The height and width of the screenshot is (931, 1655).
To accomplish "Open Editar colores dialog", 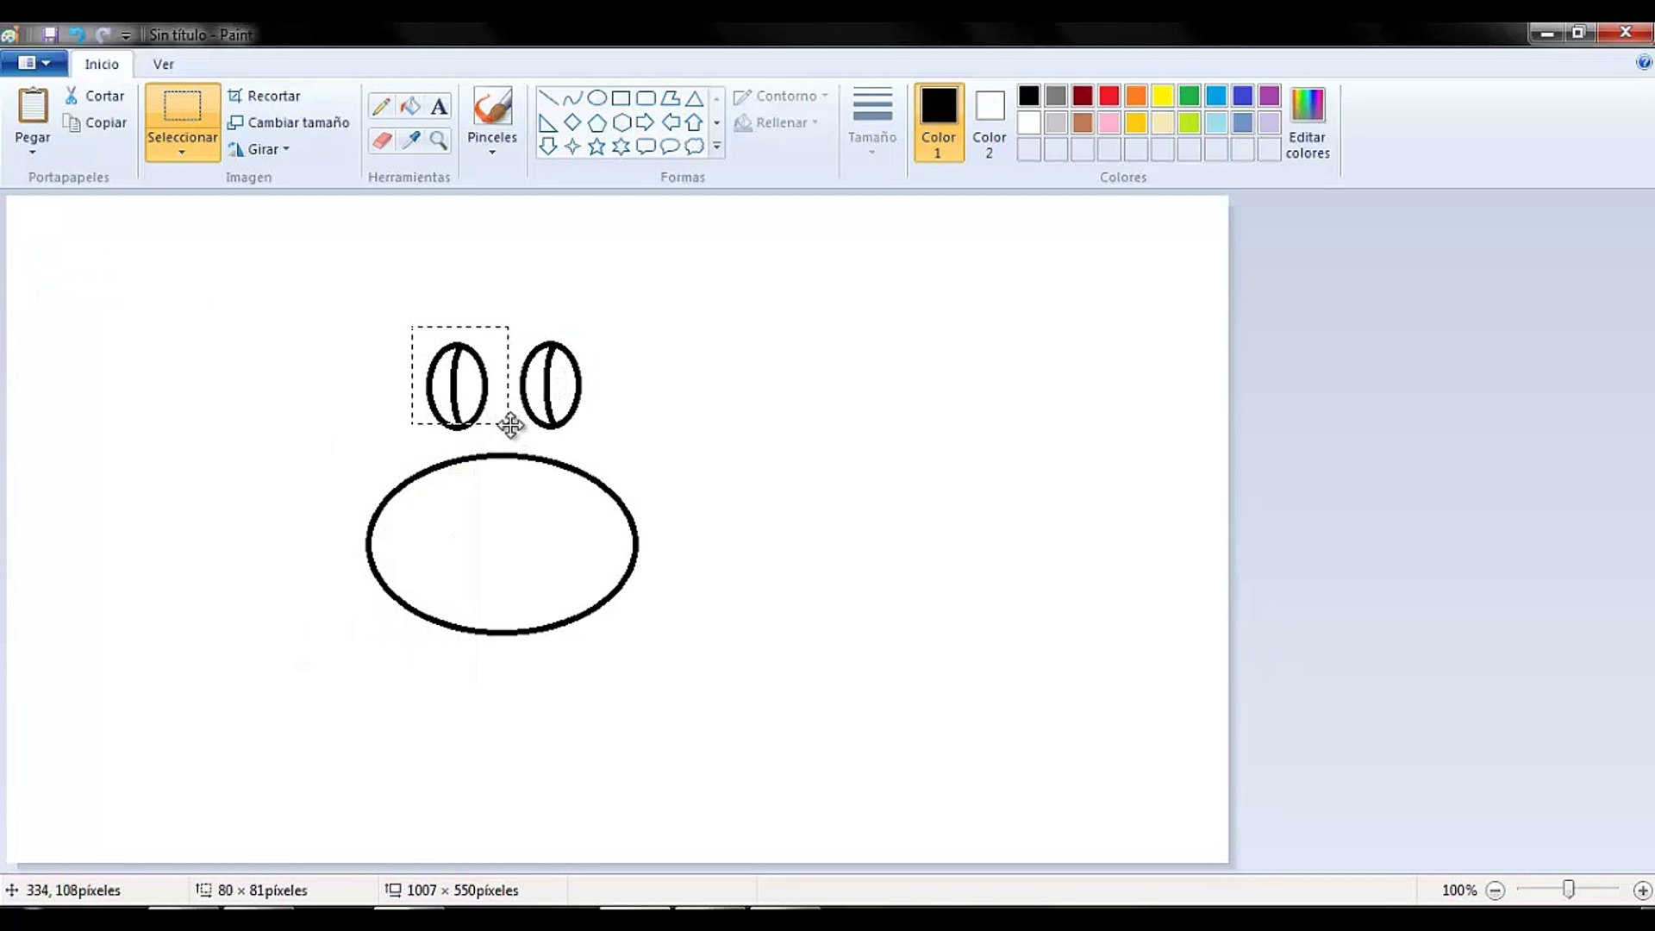I will [x=1307, y=122].
